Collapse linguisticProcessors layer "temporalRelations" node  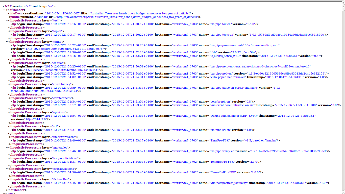coord(7,158)
